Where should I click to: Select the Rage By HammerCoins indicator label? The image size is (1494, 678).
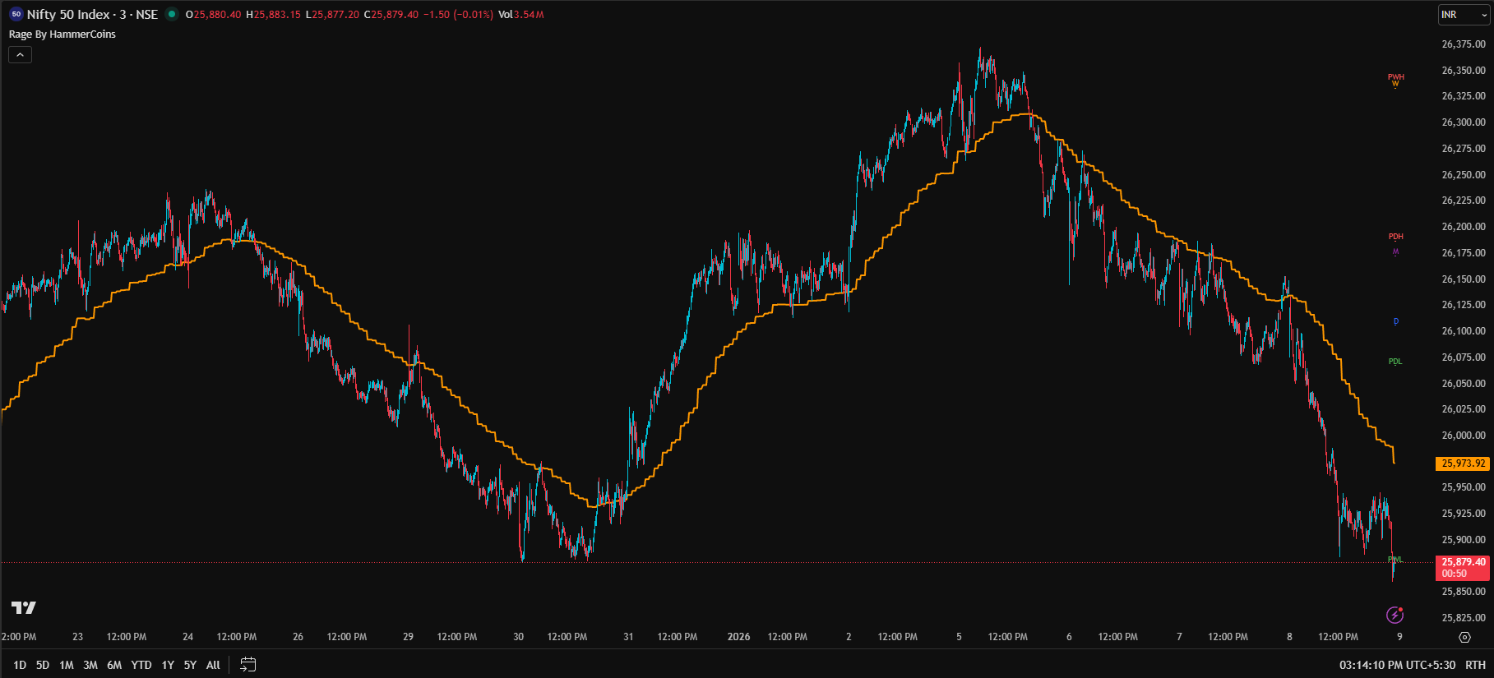(x=62, y=34)
